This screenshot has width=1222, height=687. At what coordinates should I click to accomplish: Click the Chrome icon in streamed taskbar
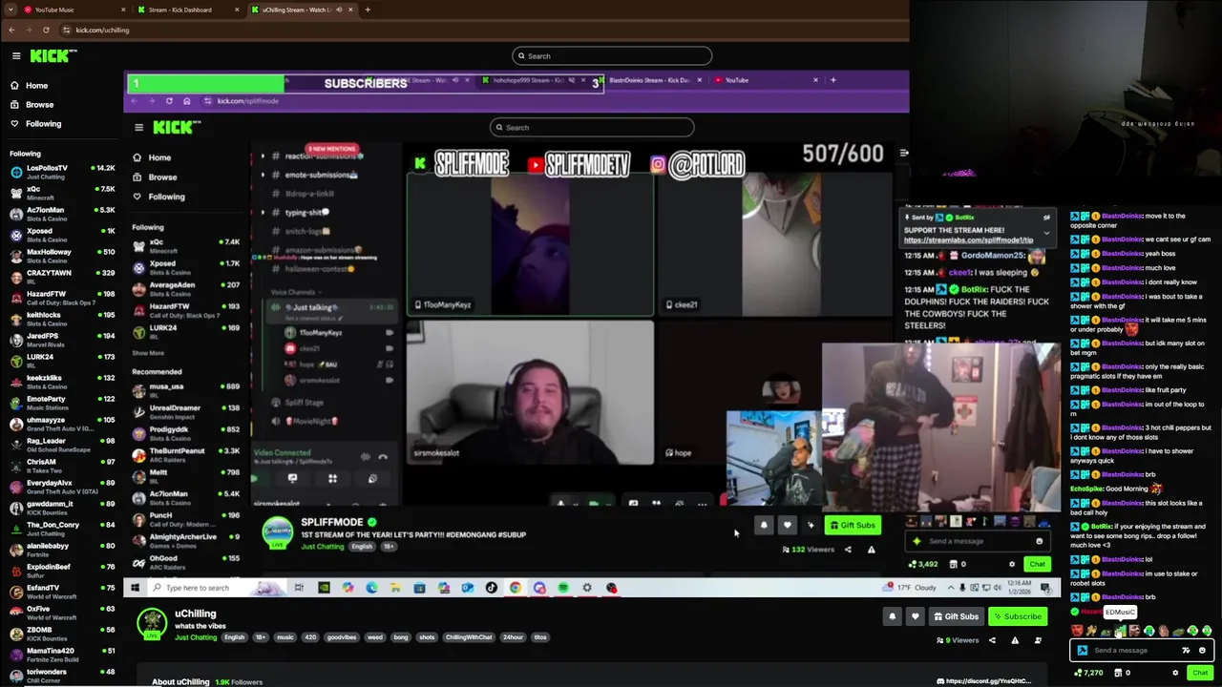point(516,588)
